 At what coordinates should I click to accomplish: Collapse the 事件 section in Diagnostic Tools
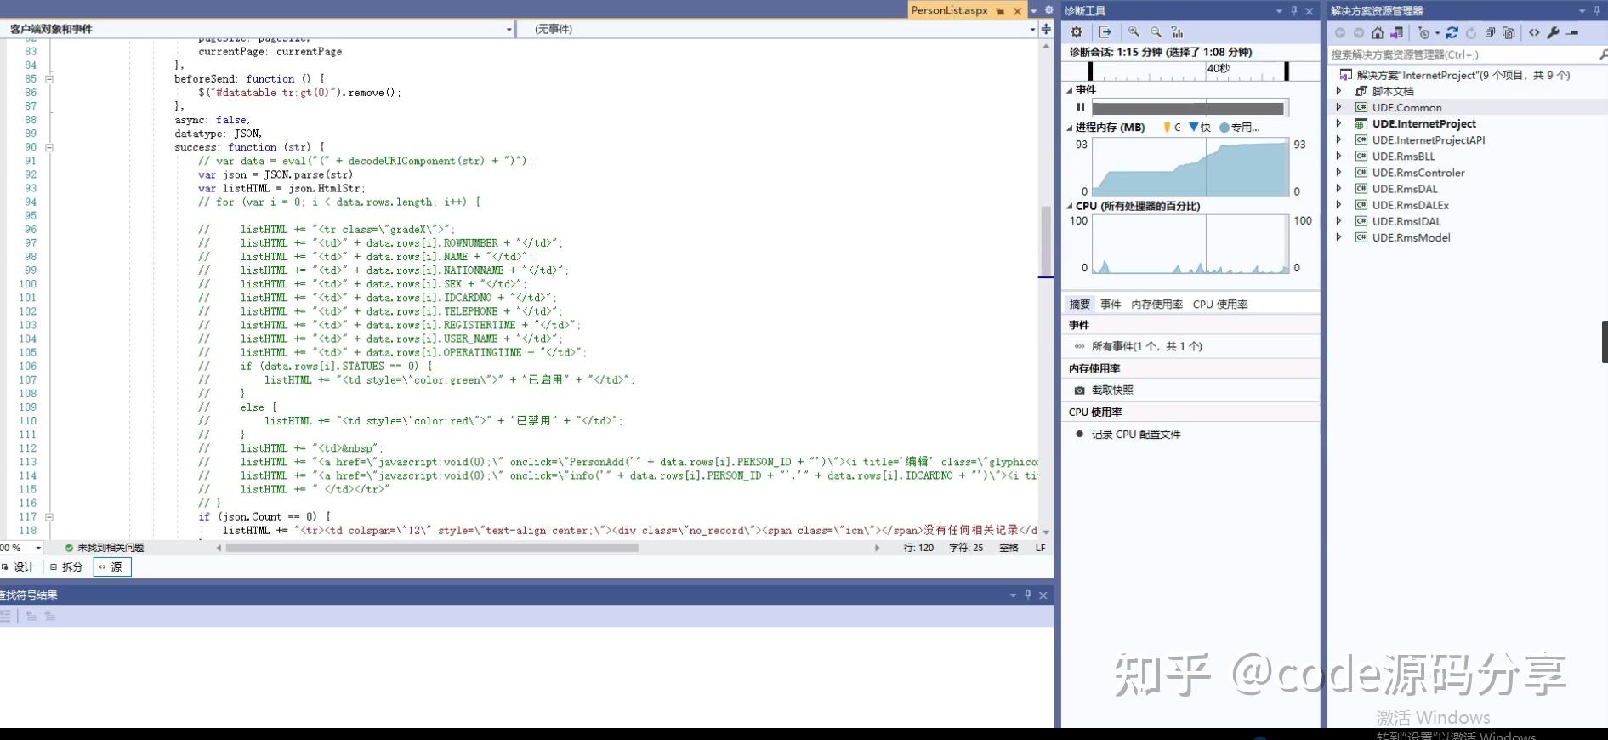click(1070, 90)
